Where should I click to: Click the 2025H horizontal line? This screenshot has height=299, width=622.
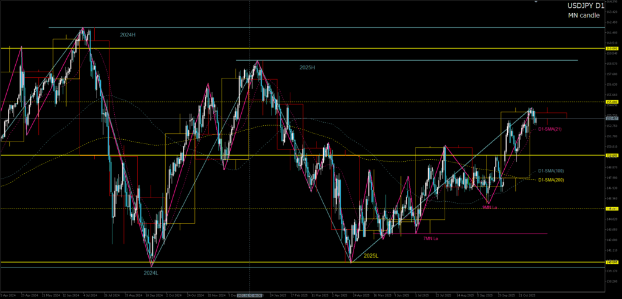coord(425,60)
